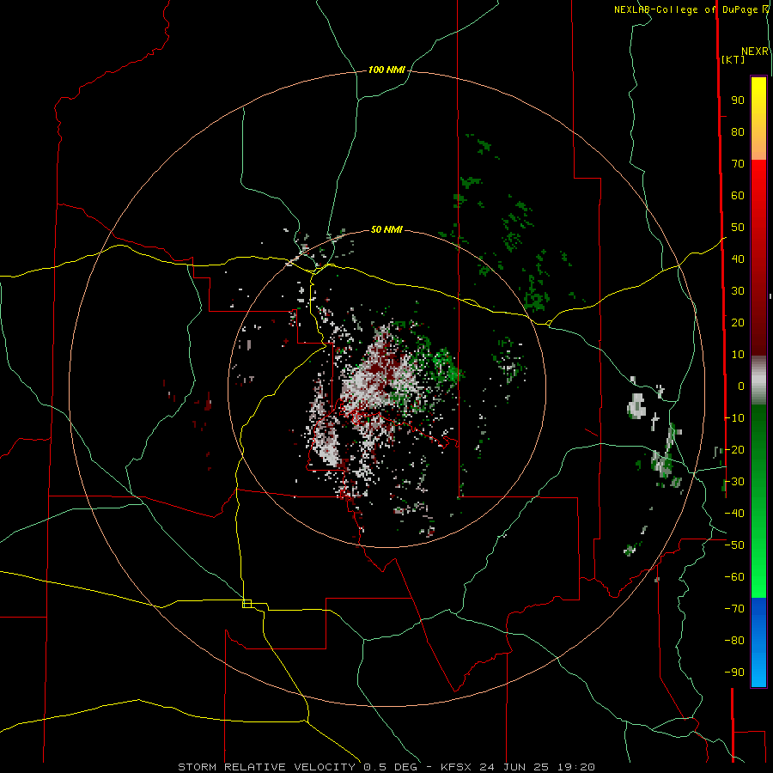Select the 50 value on the velocity scale

coord(738,228)
